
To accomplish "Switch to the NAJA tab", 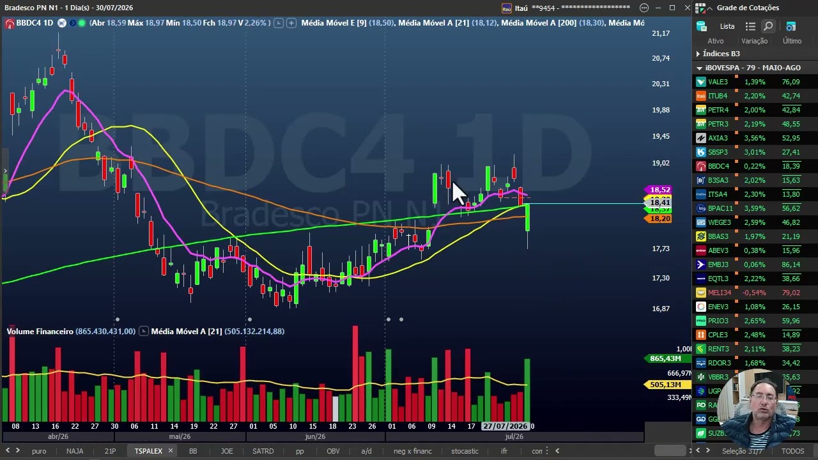I will tap(75, 451).
